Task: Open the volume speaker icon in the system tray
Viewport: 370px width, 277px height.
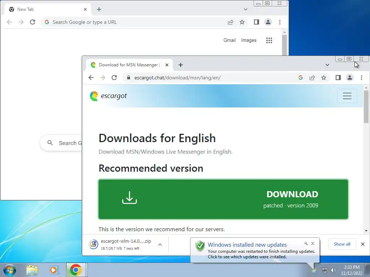Action: [334, 271]
